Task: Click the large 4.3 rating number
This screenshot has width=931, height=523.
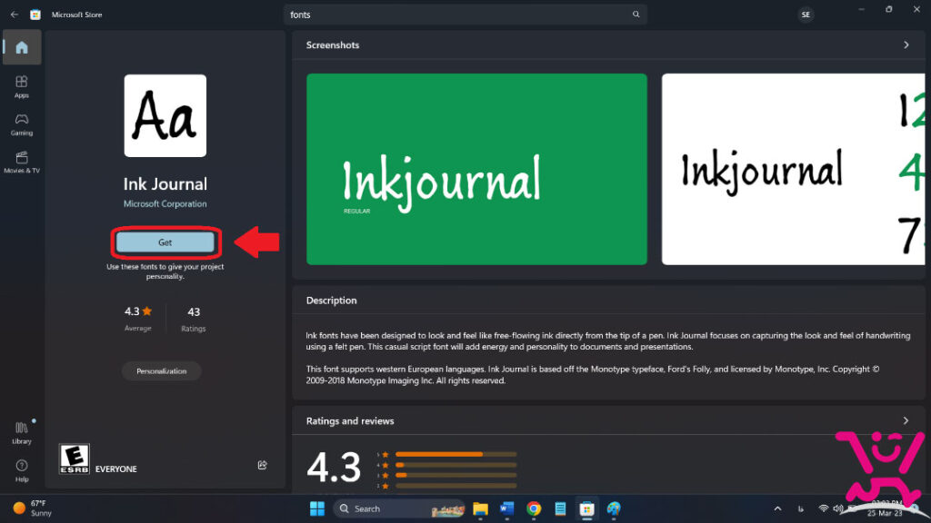Action: [x=334, y=468]
